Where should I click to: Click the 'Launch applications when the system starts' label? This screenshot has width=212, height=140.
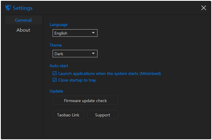109,73
